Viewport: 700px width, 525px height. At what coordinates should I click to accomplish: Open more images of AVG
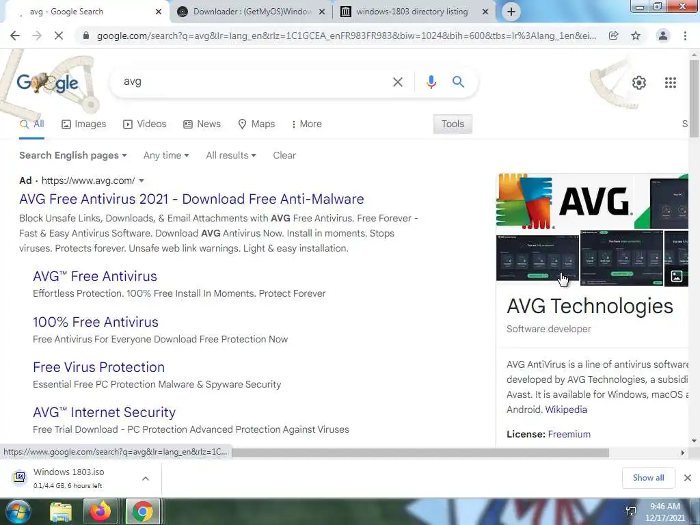676,276
